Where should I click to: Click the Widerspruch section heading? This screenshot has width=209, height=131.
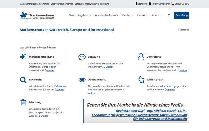pyautogui.click(x=155, y=80)
